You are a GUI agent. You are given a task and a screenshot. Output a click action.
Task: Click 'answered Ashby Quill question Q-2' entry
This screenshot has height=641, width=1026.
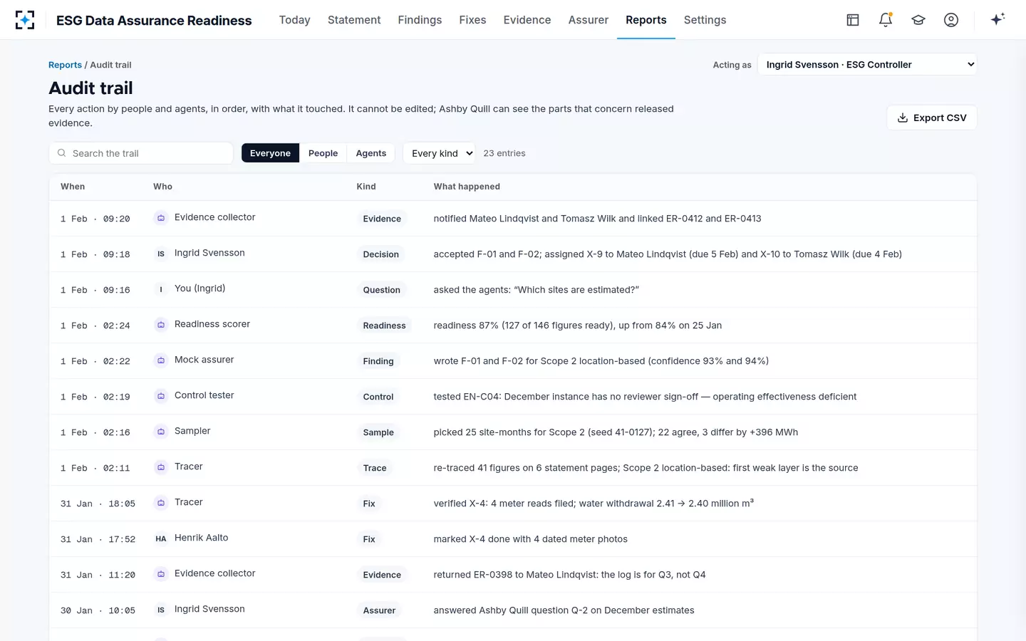564,610
